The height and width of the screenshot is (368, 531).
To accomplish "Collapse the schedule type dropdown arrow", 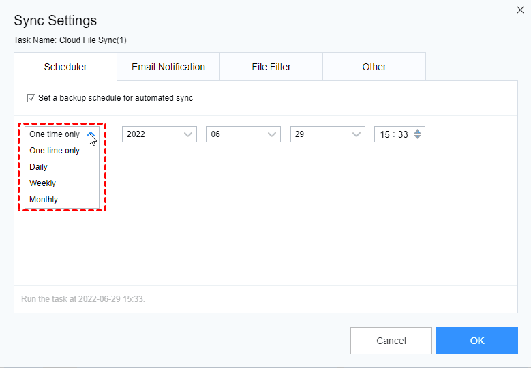I will 92,134.
